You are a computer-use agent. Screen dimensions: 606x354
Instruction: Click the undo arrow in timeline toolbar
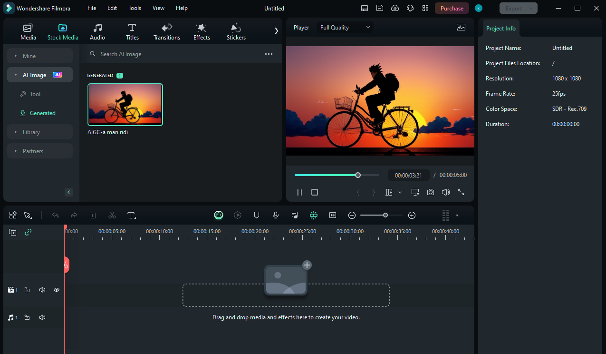(x=55, y=215)
